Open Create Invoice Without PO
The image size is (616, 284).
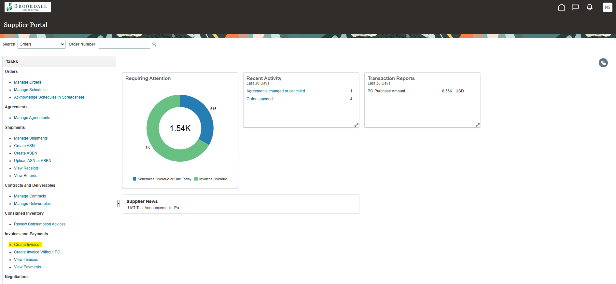(37, 252)
